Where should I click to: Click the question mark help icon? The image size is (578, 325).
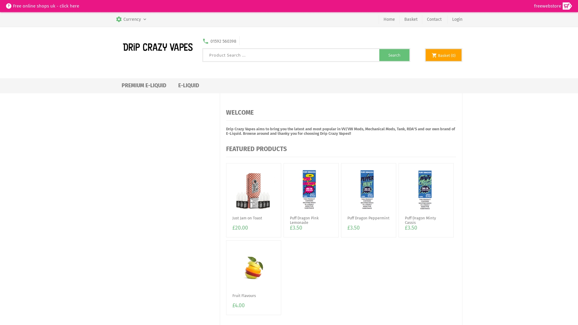(x=9, y=6)
